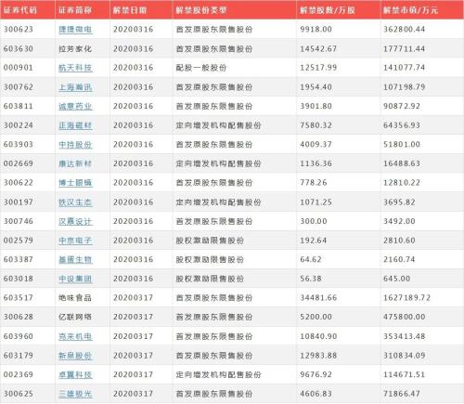
Task: Open the 正海磁材 stock link
Action: (75, 125)
